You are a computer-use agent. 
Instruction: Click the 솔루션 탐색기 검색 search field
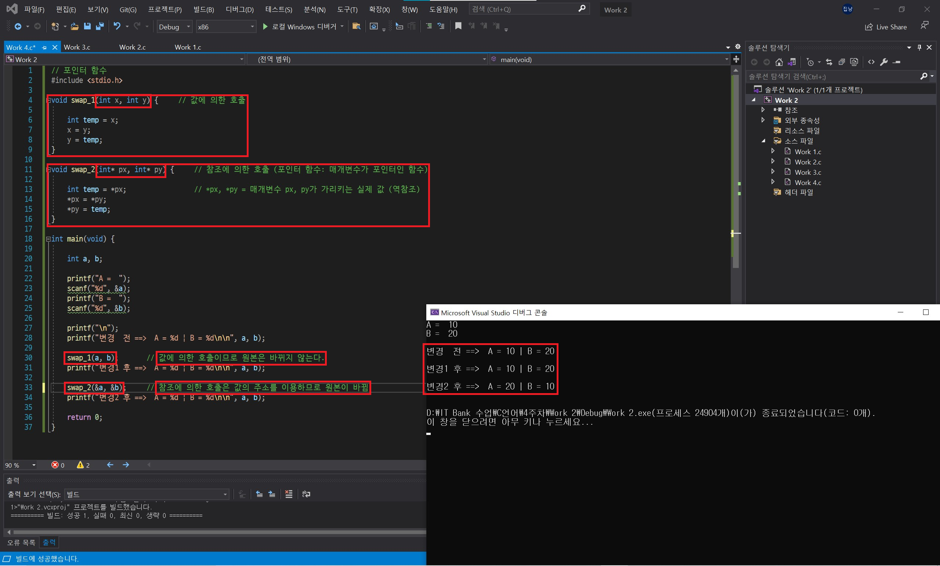832,77
